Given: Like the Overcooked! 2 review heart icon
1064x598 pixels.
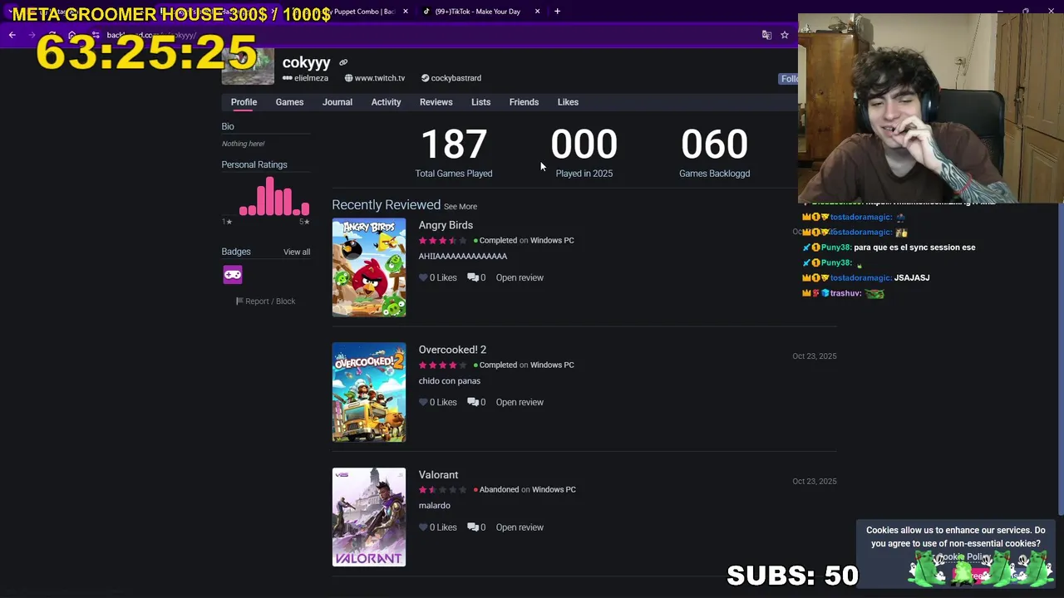Looking at the screenshot, I should pyautogui.click(x=423, y=403).
